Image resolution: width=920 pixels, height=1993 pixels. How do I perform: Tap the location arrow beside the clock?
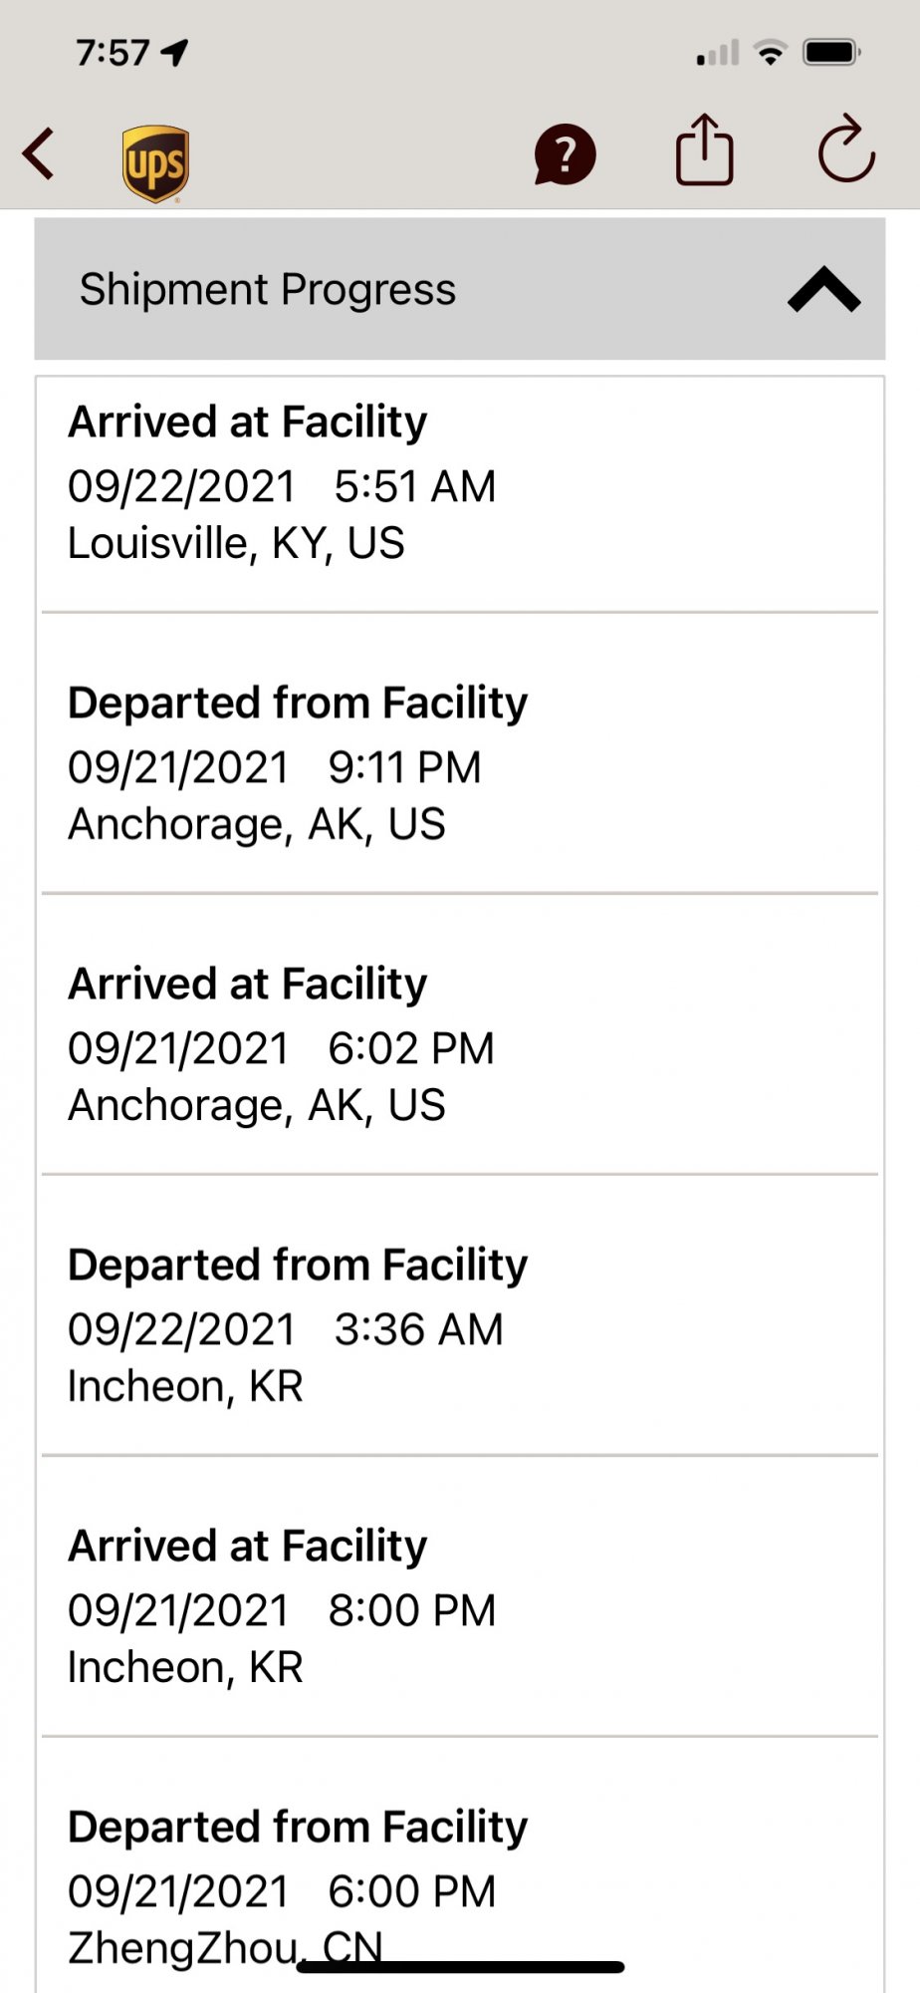tap(175, 52)
